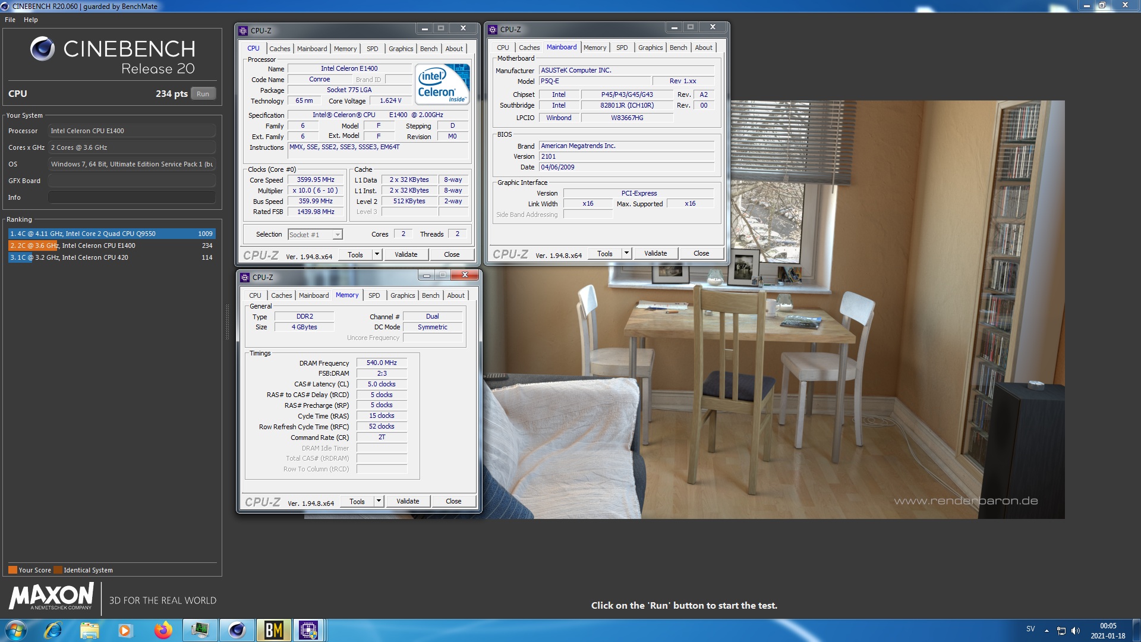Click the mainboard Model field P5Q-E
The width and height of the screenshot is (1141, 642).
[x=594, y=81]
